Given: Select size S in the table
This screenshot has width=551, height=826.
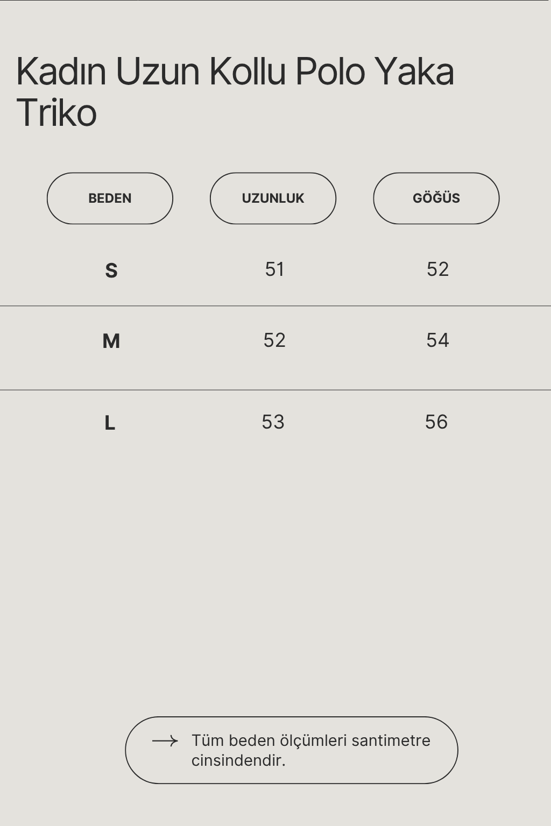Looking at the screenshot, I should click(111, 270).
